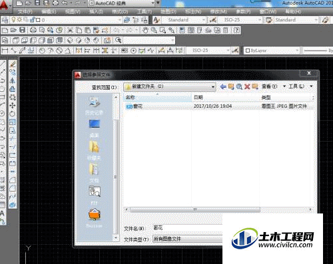This screenshot has width=333, height=264.
Task: Click the Paste icon in Standard toolbar
Action: coord(87,30)
